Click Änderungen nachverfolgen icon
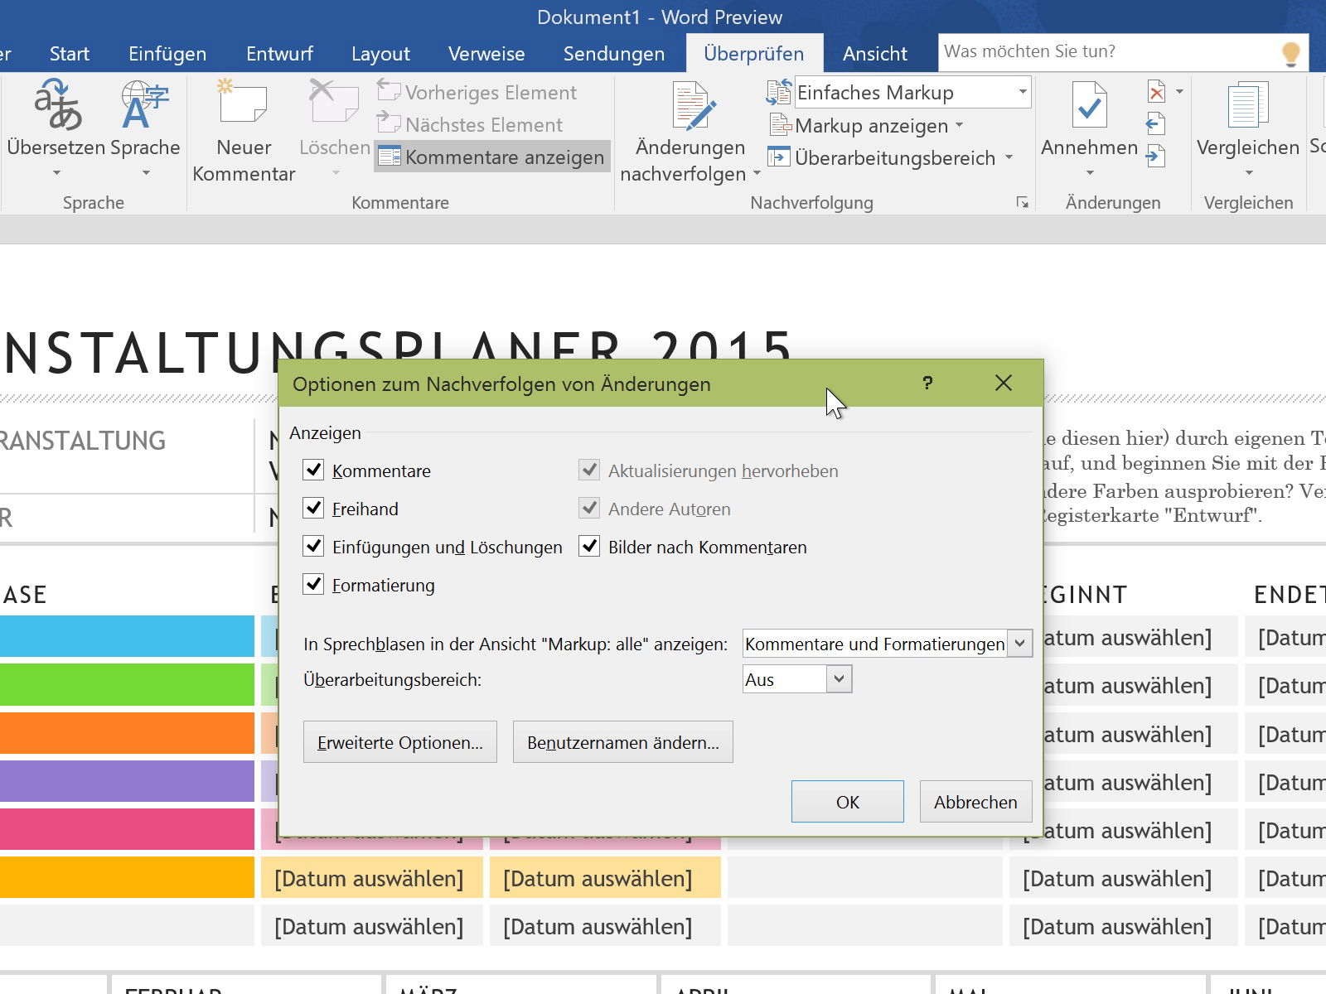The width and height of the screenshot is (1326, 994). pos(694,106)
